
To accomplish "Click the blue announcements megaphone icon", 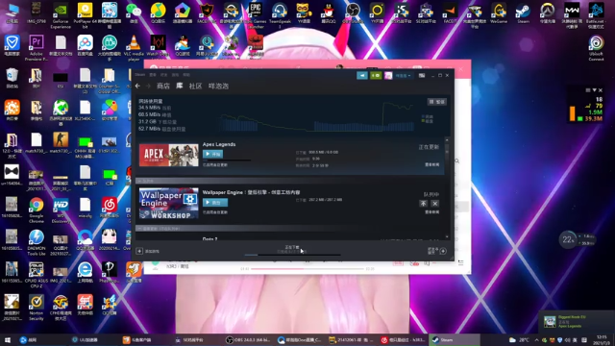I will (x=362, y=75).
